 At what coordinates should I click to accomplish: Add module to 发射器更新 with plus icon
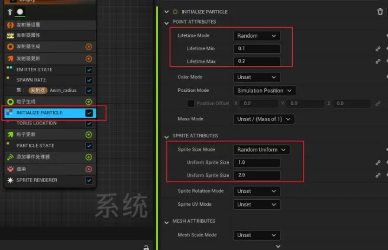point(89,59)
